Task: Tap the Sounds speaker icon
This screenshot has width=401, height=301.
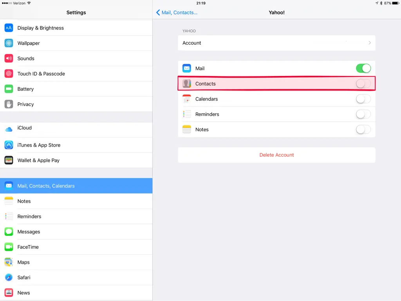Action: (x=9, y=58)
